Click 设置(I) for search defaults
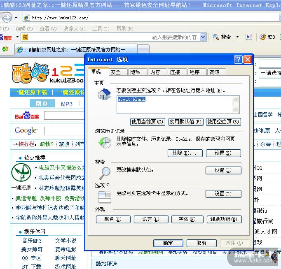Image resolution: width=281 pixels, height=269 pixels. pyautogui.click(x=223, y=170)
